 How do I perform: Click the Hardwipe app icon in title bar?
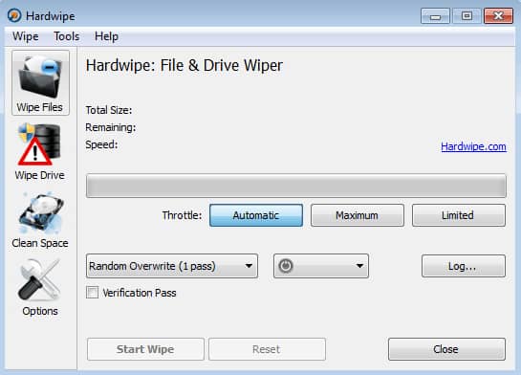point(14,15)
